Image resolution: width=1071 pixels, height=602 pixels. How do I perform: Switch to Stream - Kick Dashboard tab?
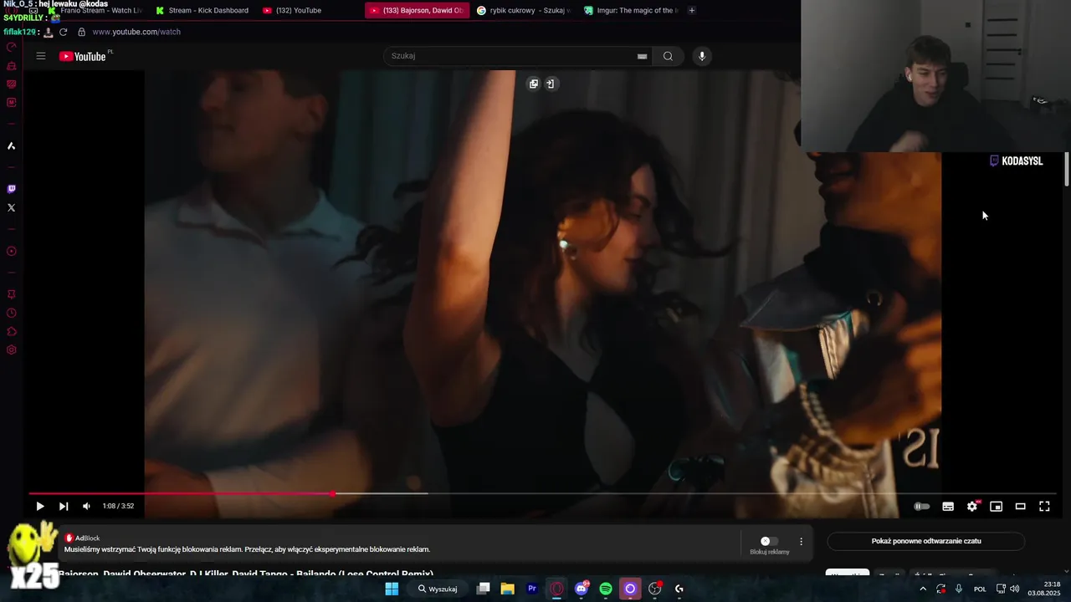(x=202, y=10)
